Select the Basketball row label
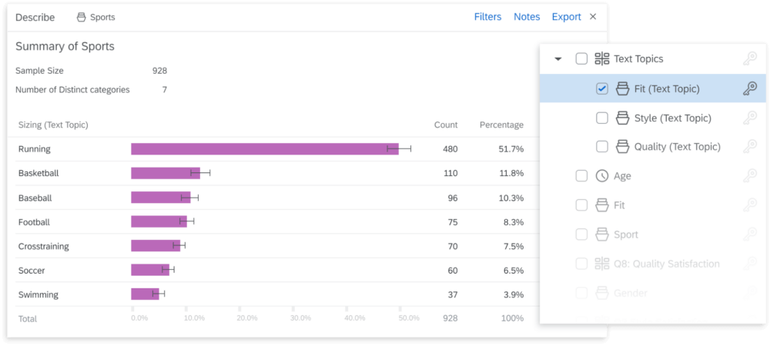The width and height of the screenshot is (770, 346). click(x=38, y=173)
